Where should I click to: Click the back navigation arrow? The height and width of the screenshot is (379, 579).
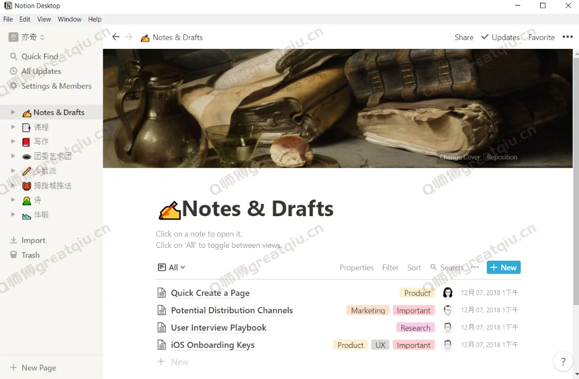pyautogui.click(x=116, y=37)
